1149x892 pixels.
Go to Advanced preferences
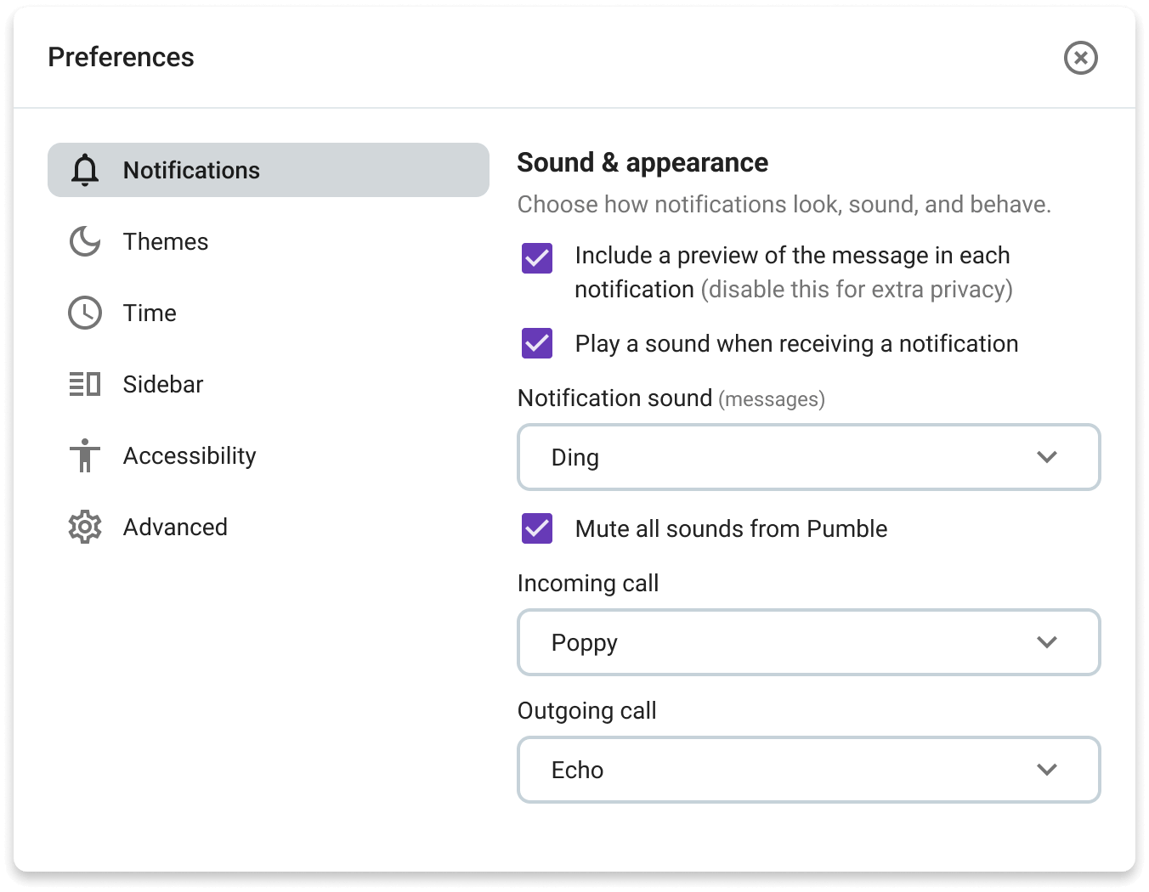click(x=175, y=527)
